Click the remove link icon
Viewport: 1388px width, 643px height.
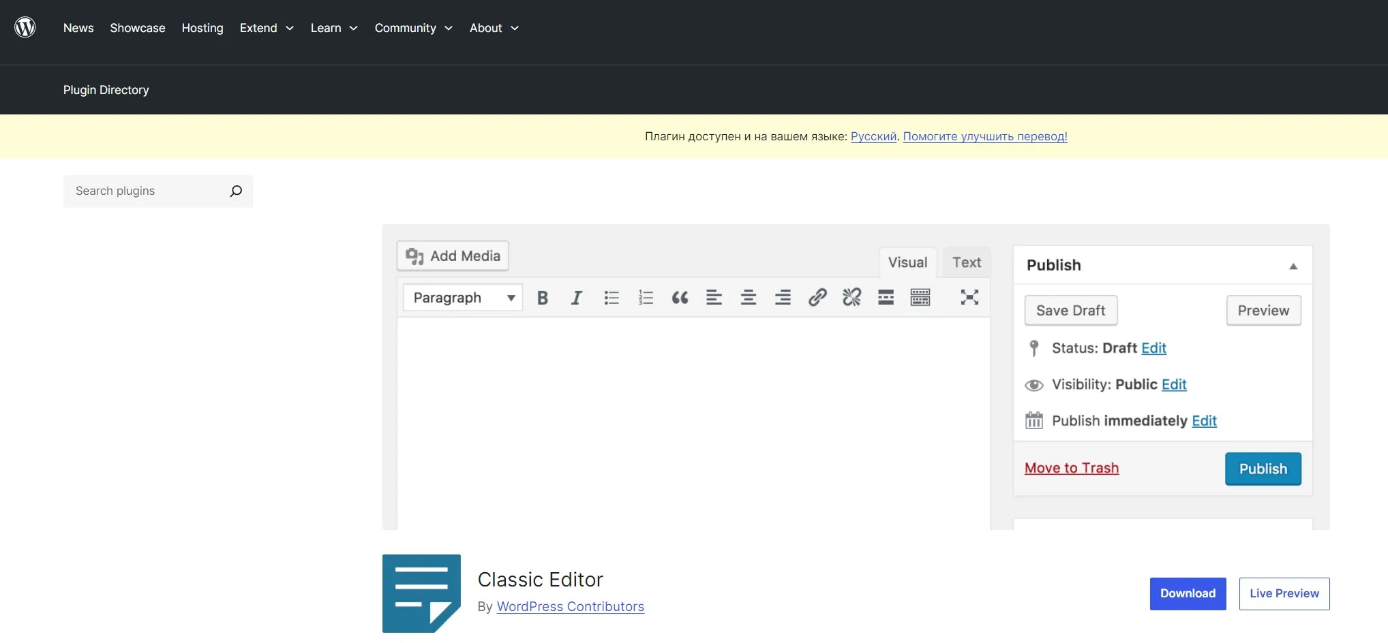tap(851, 297)
